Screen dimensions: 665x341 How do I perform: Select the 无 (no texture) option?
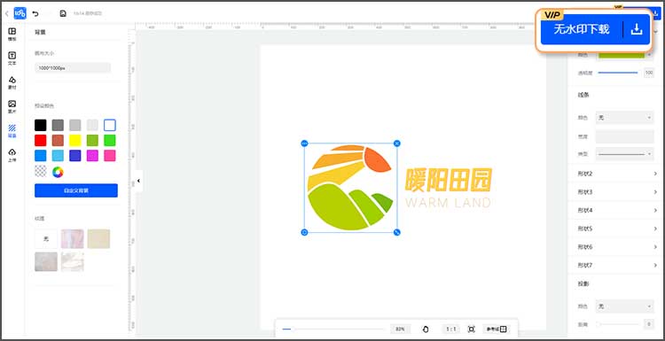coord(46,239)
